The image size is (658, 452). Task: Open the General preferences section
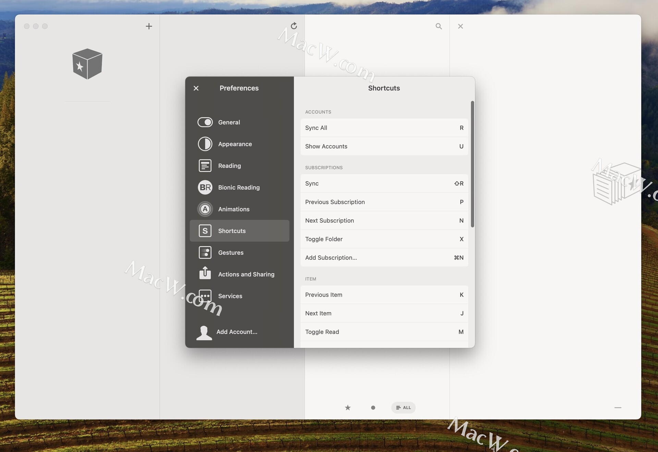coord(239,122)
